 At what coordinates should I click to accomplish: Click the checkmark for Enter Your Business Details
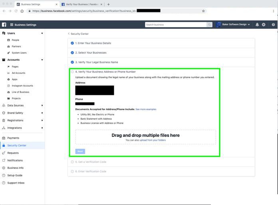(72, 43)
